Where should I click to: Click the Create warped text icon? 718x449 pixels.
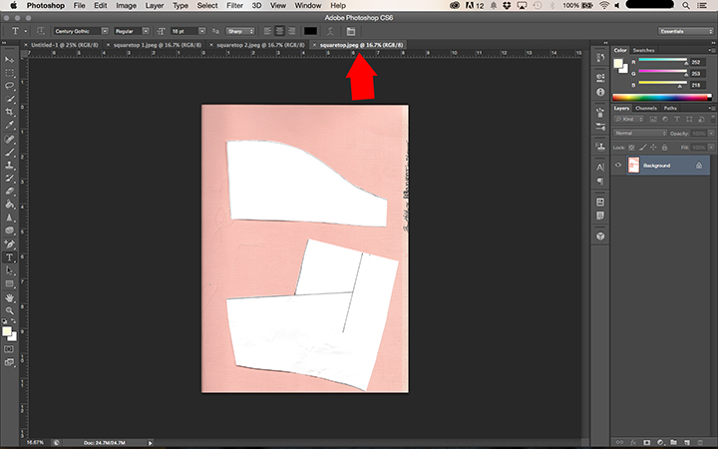[x=330, y=31]
